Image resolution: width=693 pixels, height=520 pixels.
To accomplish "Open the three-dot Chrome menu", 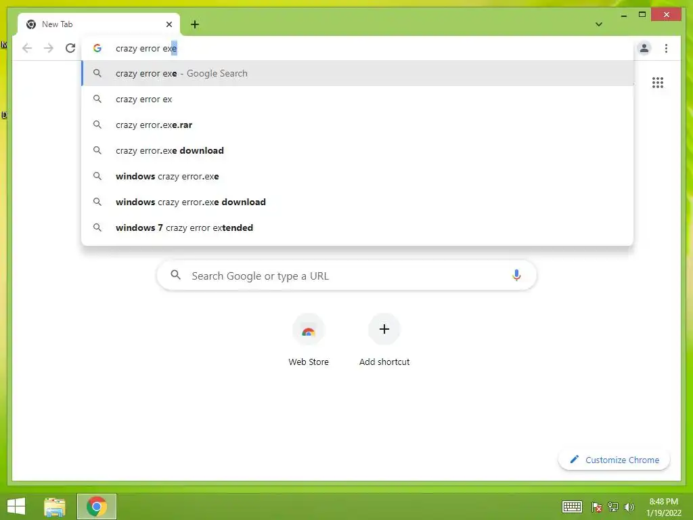I will pos(666,48).
